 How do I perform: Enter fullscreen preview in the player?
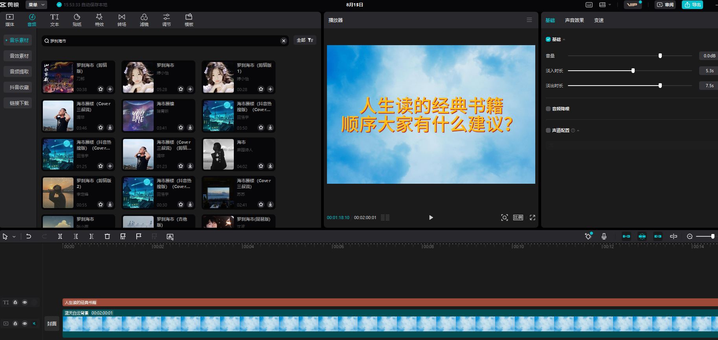coord(533,218)
